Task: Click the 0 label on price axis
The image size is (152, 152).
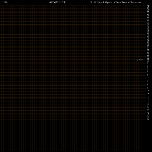Action: (148, 76)
